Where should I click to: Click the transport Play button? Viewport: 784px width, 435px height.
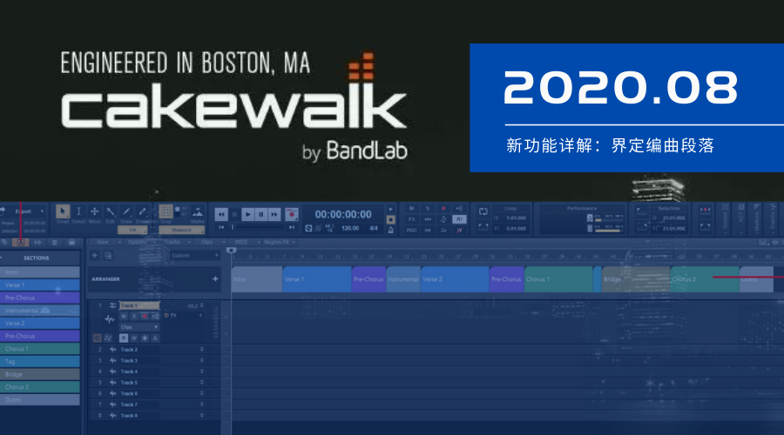[x=247, y=215]
